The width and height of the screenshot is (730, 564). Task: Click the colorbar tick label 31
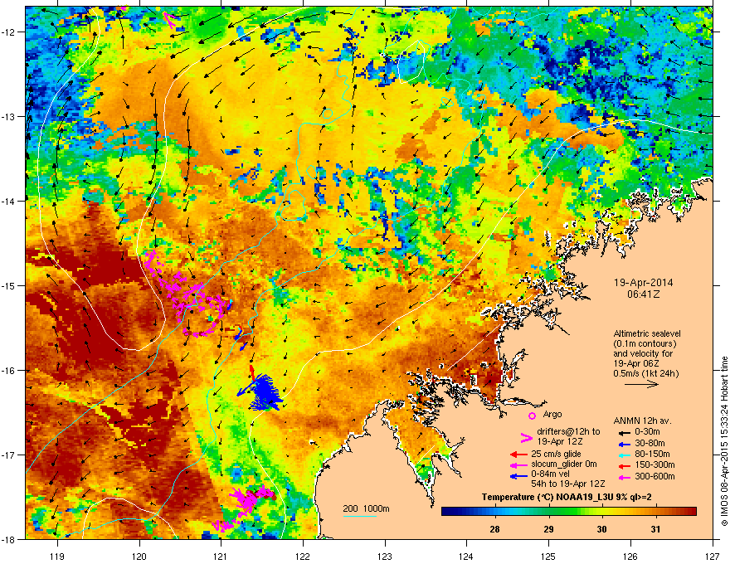655,529
